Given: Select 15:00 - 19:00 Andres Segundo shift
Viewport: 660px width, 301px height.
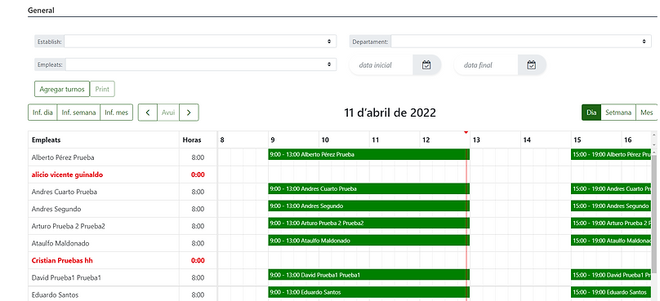Looking at the screenshot, I should click(612, 206).
